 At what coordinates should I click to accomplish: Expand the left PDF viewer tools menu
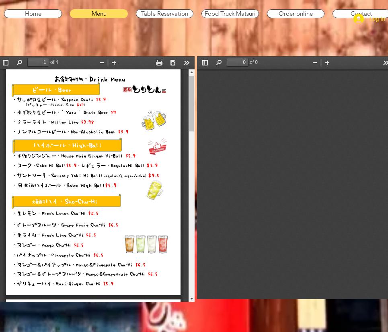(x=187, y=63)
